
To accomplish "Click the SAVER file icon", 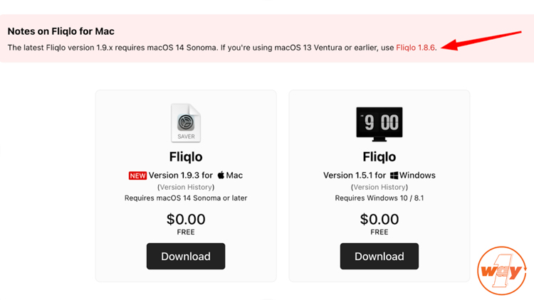I will (x=186, y=123).
